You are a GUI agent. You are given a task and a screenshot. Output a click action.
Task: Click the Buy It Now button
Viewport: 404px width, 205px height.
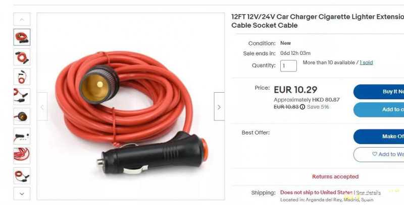[x=379, y=92]
